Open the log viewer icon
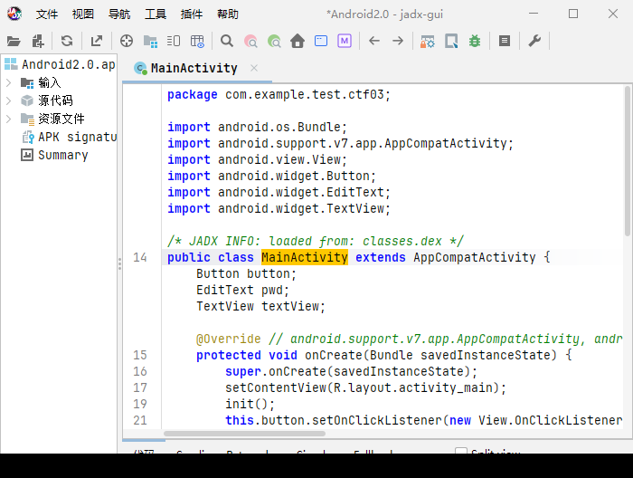633x478 pixels. click(x=505, y=41)
